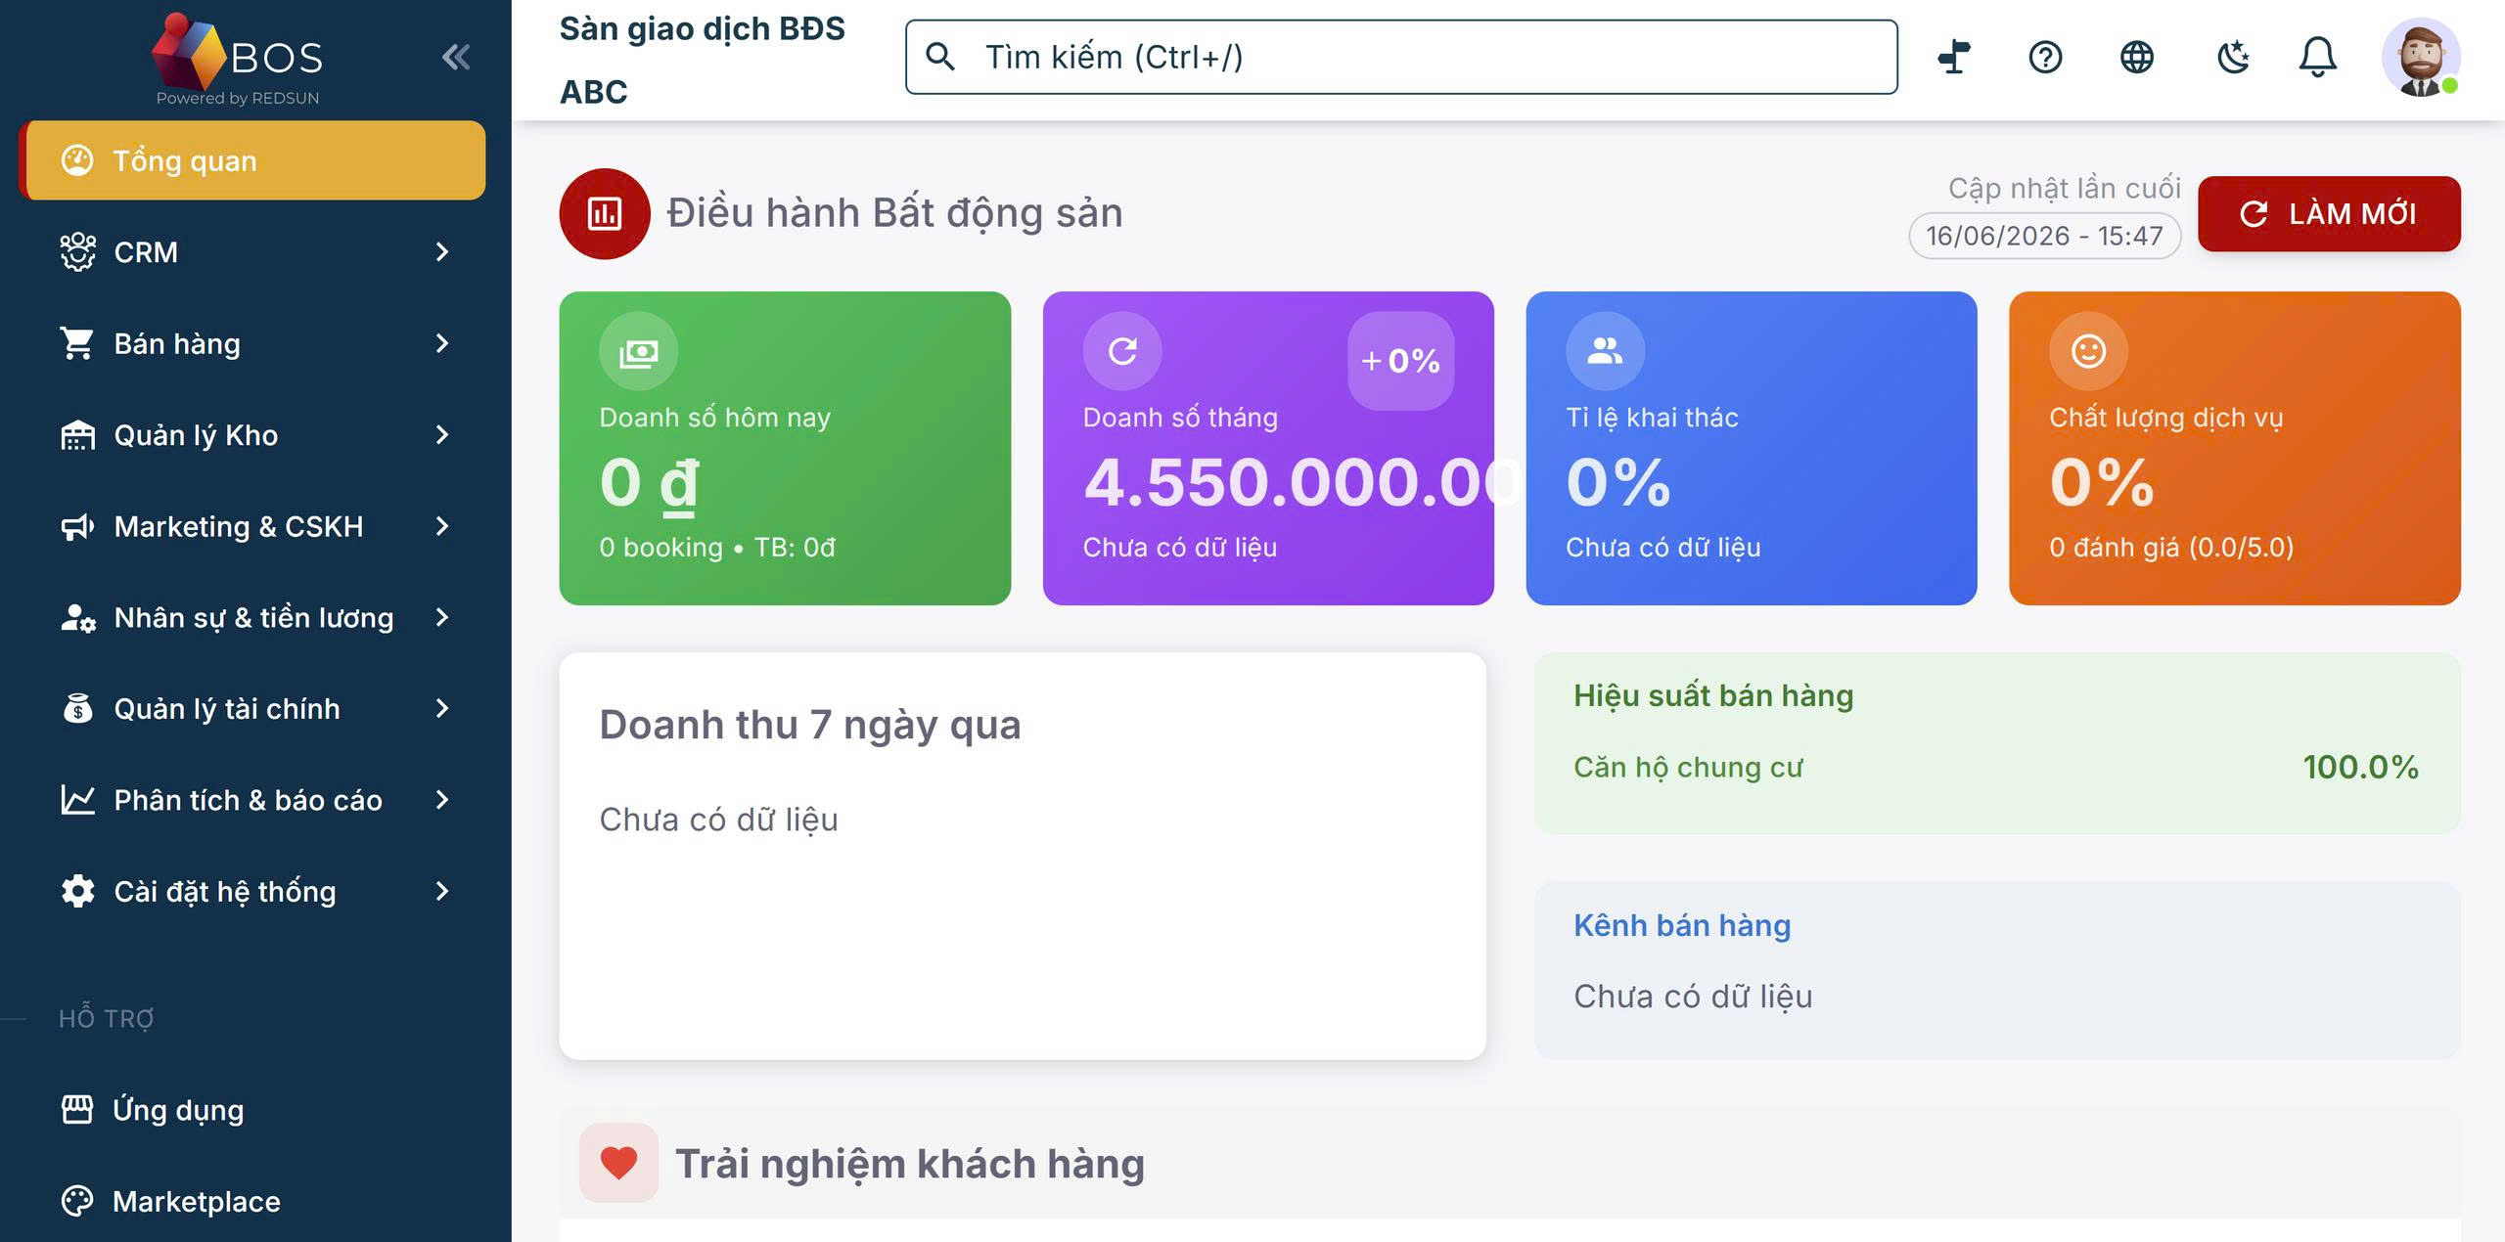Viewport: 2505px width, 1242px height.
Task: Expand Phân tích & báo cáo chevron
Action: pos(442,800)
